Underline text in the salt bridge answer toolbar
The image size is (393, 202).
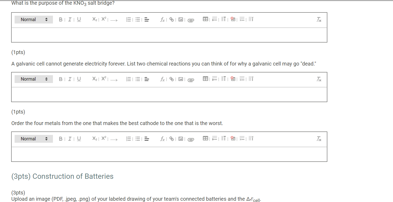pyautogui.click(x=79, y=20)
